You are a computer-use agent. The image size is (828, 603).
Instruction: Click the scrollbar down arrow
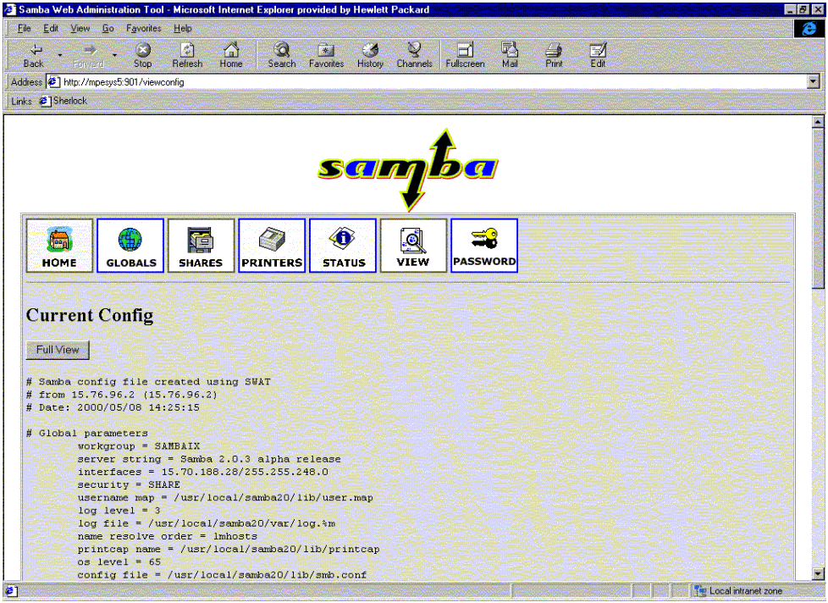pyautogui.click(x=818, y=574)
